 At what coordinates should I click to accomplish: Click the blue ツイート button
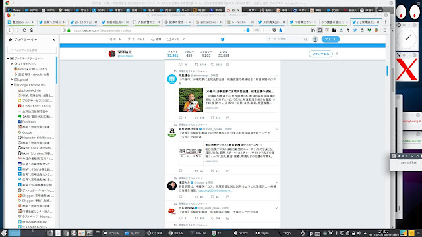(330, 39)
